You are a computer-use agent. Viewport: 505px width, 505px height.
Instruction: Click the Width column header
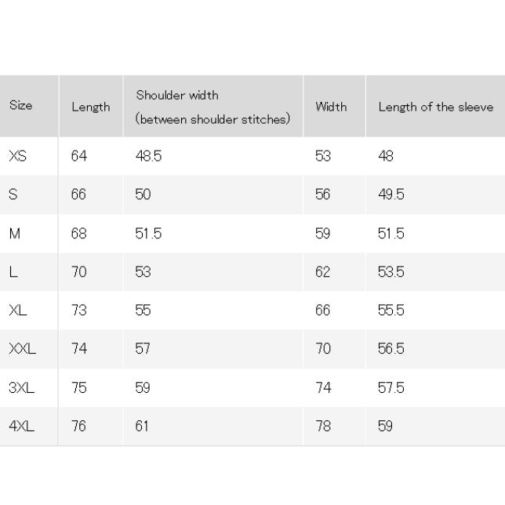[x=331, y=107]
